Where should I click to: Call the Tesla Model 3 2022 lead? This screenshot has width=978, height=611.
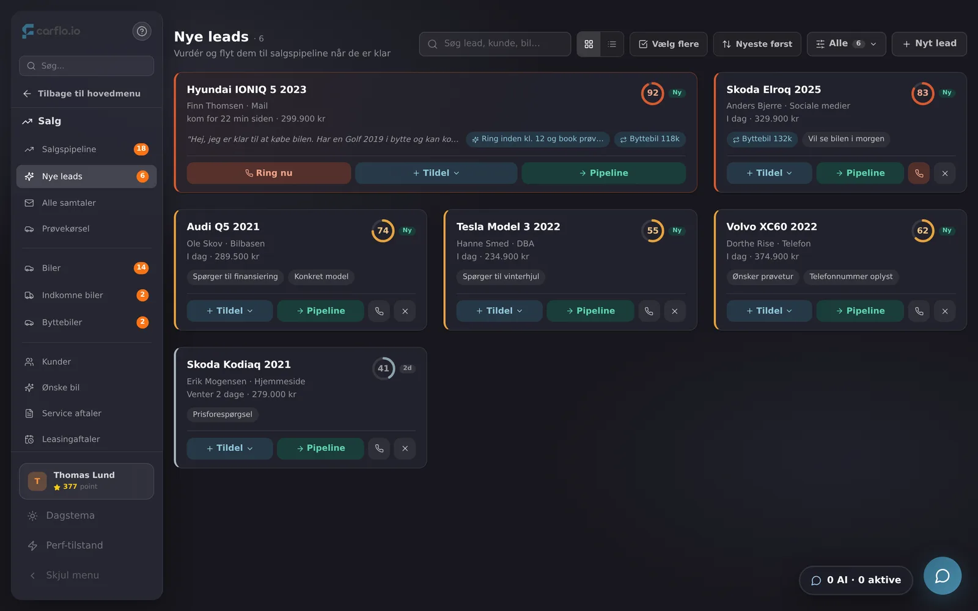coord(649,311)
